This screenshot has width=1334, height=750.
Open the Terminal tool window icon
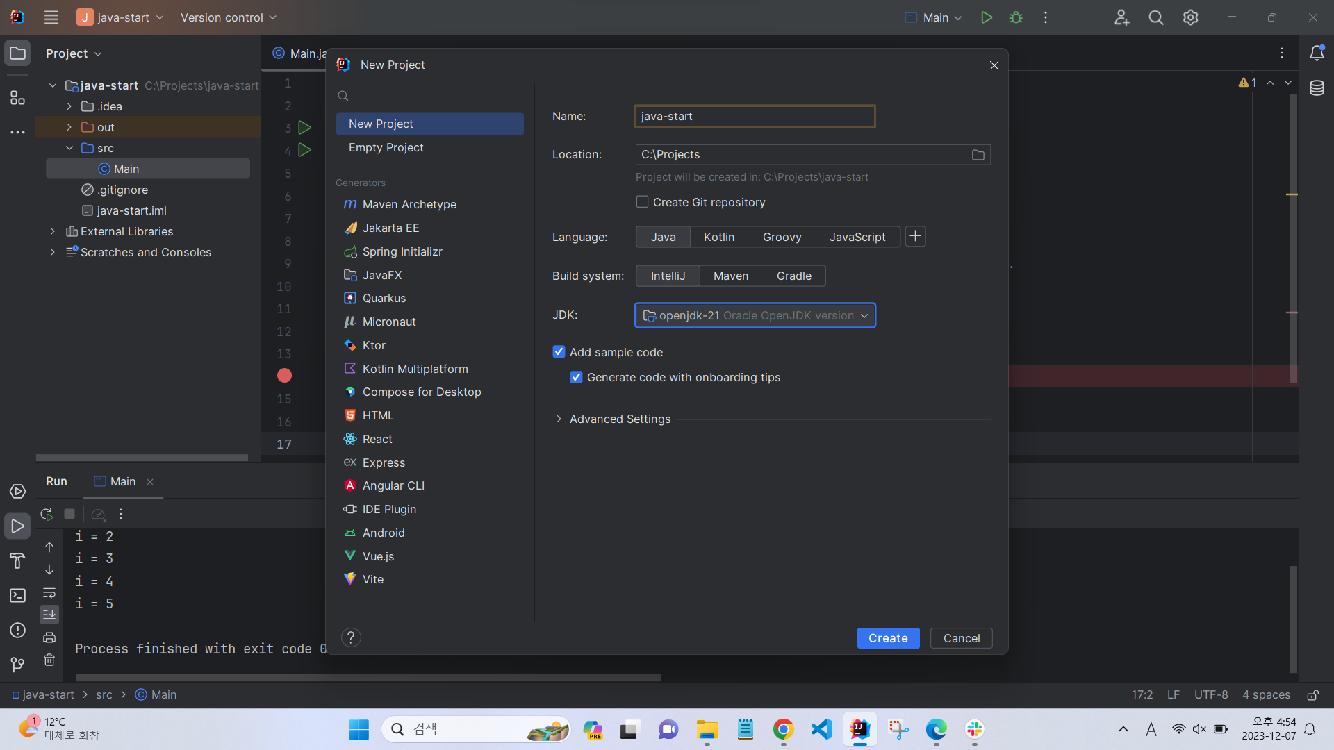[17, 596]
